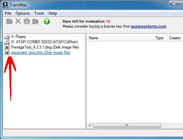Select PwnageTool_4.3.3.1.dmg disk image entry
Screen dimensions: 183x139
[x=45, y=47]
